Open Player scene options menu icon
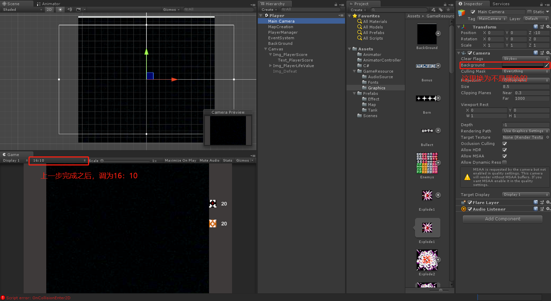Screen dimensions: 551x301 pyautogui.click(x=341, y=16)
